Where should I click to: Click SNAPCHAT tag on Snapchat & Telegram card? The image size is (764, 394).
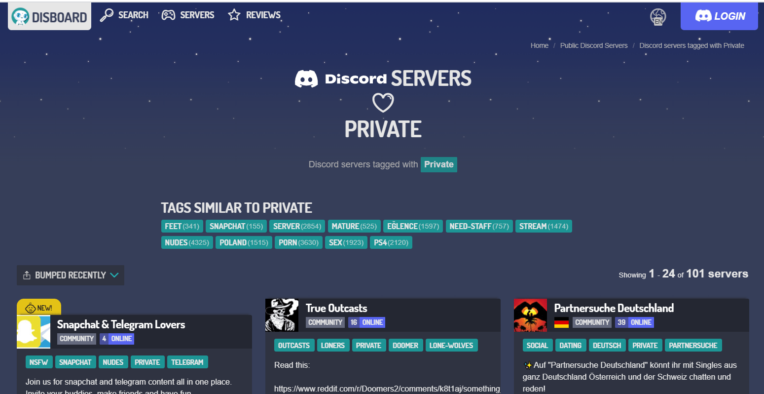[x=75, y=362]
